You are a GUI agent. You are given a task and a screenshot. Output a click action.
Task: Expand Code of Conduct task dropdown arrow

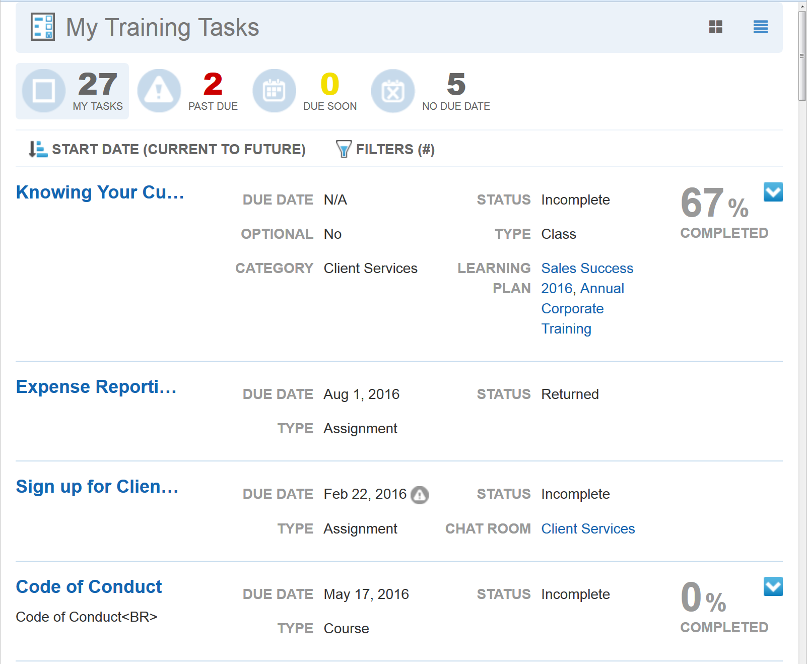773,586
